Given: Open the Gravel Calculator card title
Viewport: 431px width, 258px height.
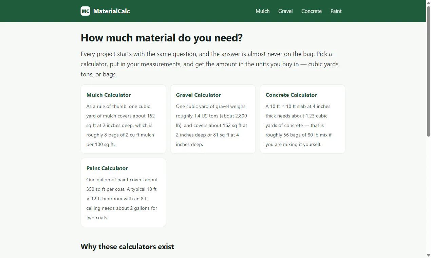Looking at the screenshot, I should (198, 95).
